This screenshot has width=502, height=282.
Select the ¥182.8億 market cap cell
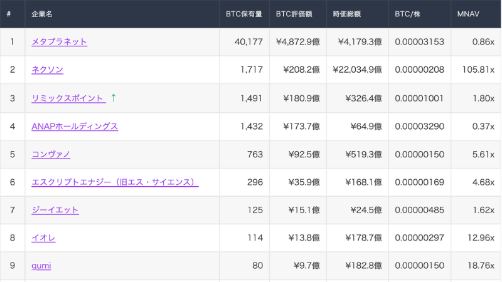357,266
